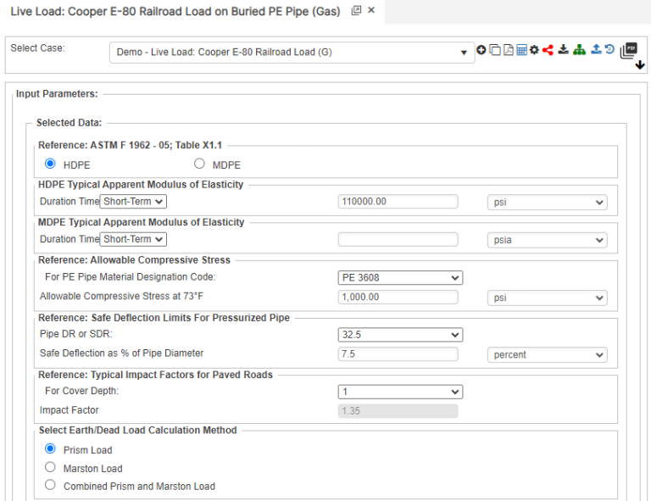
Task: Click the HDPE modulus value input field
Action: (x=398, y=202)
